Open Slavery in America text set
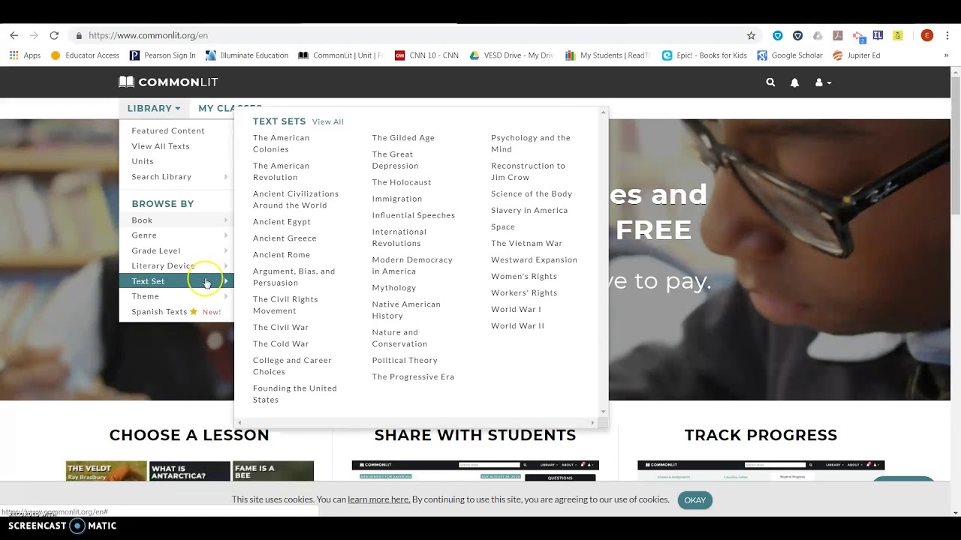 pos(529,211)
